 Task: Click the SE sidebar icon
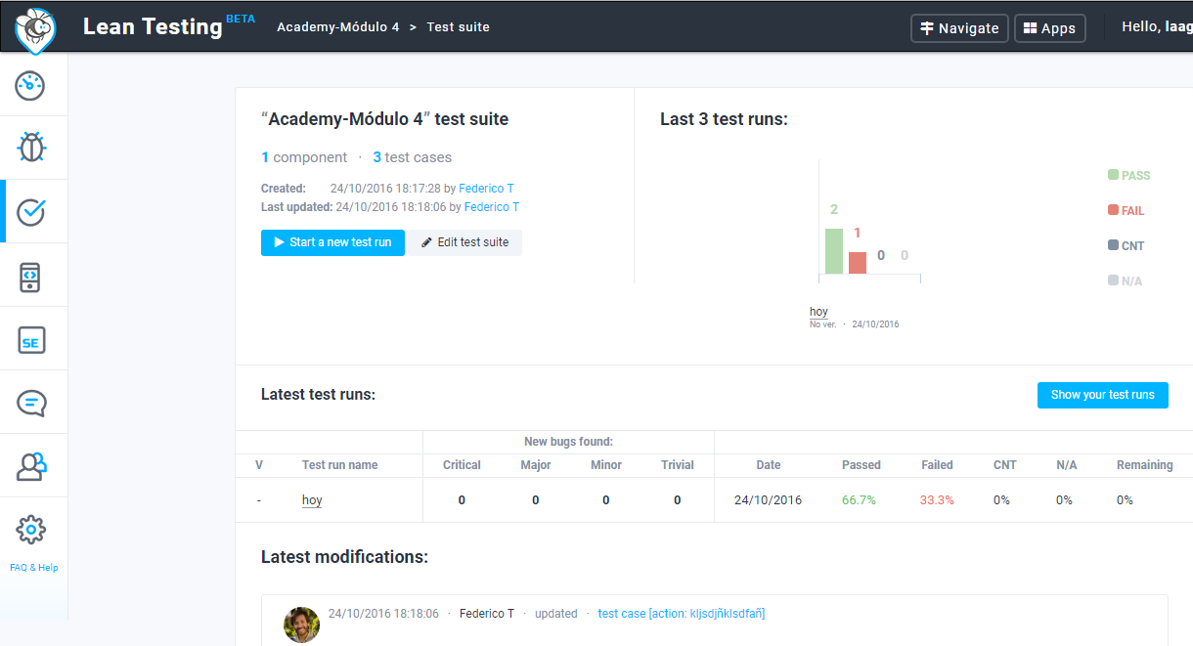pos(31,340)
